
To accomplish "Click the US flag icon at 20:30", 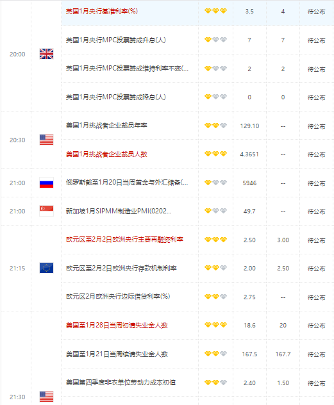I will 47,140.
